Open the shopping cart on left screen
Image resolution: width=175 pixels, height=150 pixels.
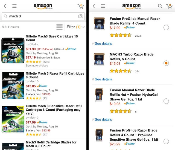point(81,6)
